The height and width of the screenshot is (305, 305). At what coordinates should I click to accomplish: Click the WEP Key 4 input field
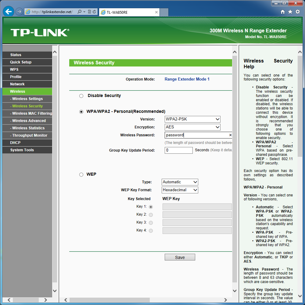point(197,231)
